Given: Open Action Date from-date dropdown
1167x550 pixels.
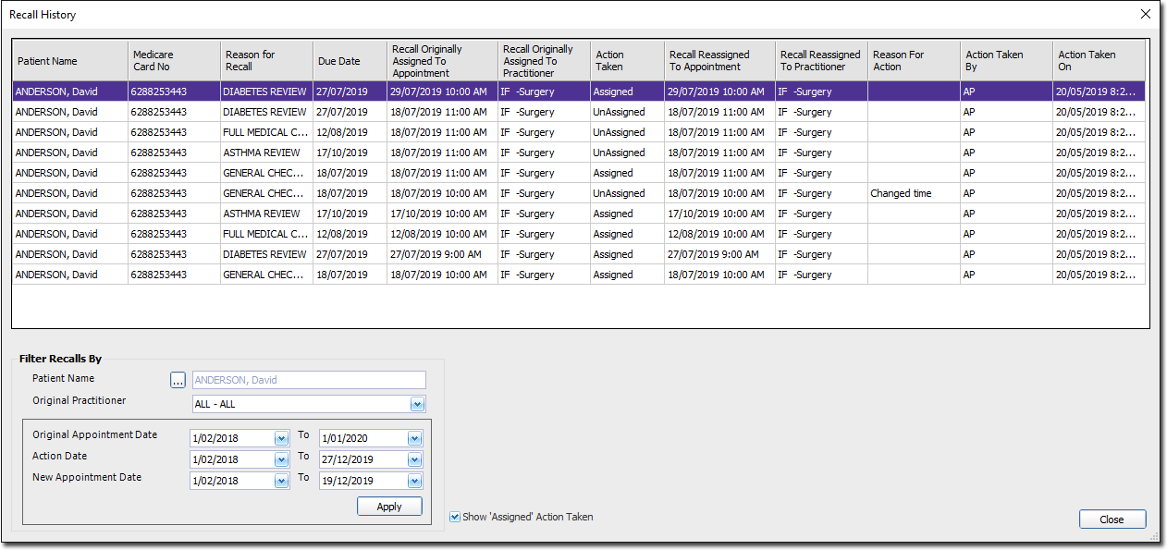Looking at the screenshot, I should pos(281,459).
